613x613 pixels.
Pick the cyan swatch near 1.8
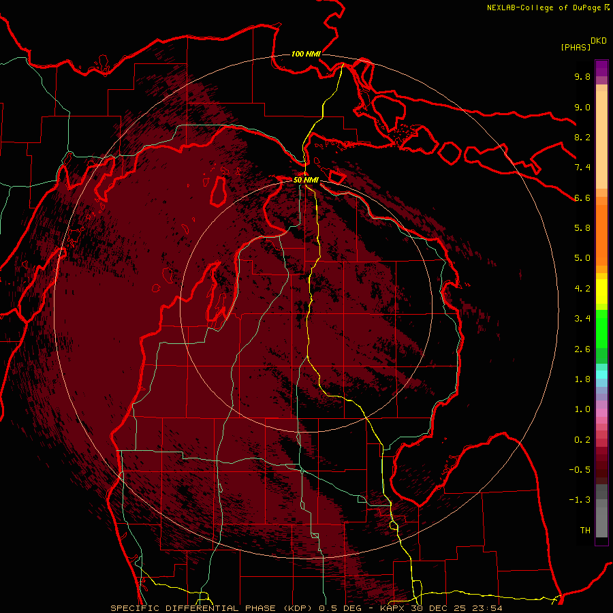tap(601, 375)
